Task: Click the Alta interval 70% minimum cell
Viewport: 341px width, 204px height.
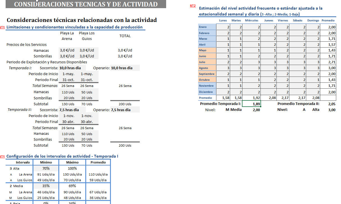Action: click(x=46, y=169)
